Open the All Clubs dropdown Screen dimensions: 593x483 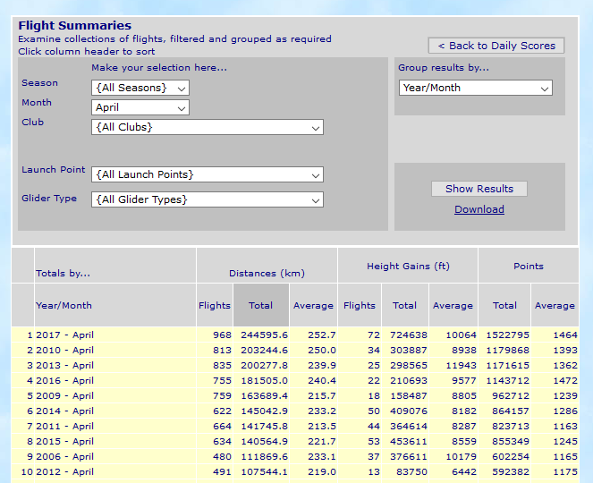207,127
